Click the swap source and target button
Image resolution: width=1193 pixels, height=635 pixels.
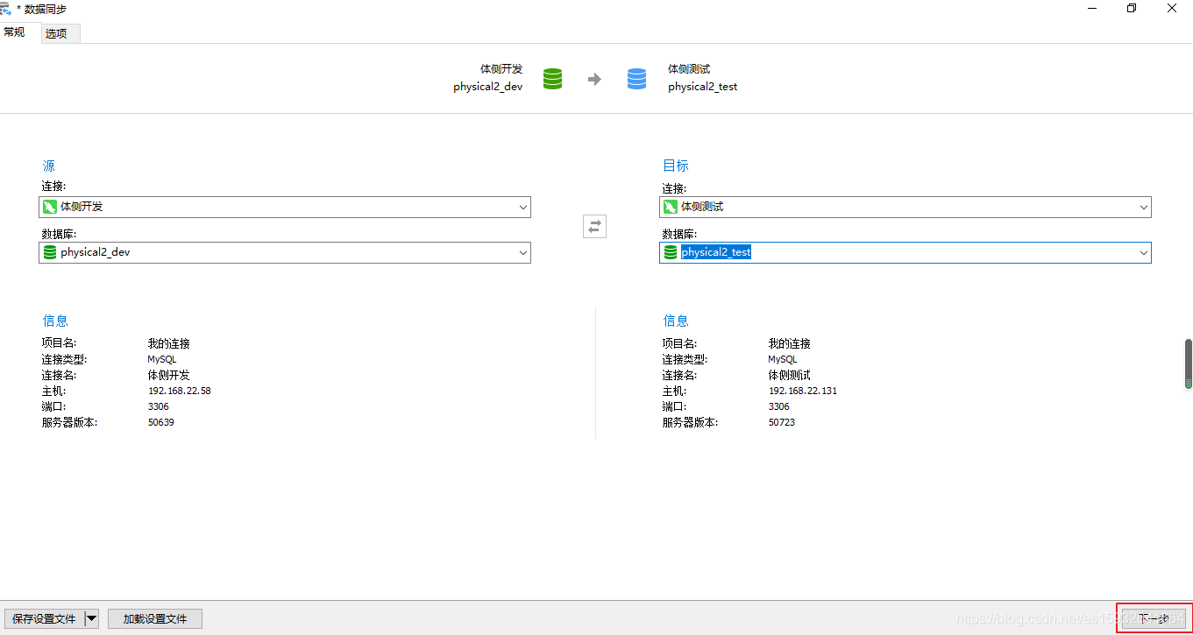[x=594, y=225]
